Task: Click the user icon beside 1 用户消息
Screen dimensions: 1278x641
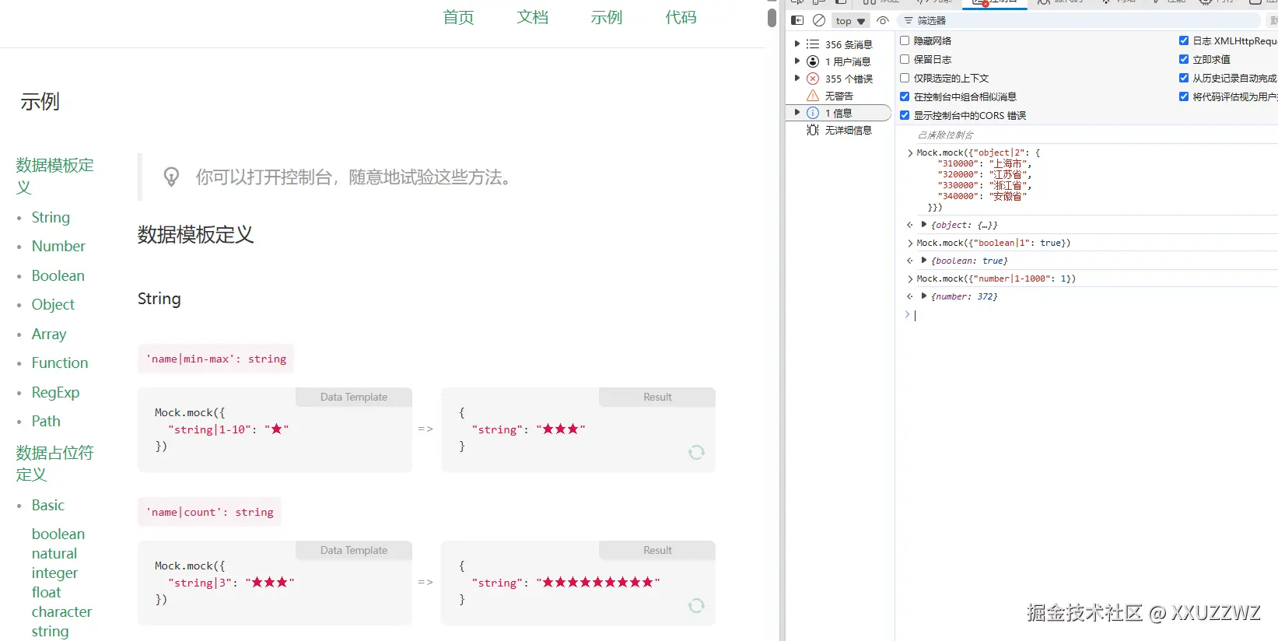Action: 813,61
